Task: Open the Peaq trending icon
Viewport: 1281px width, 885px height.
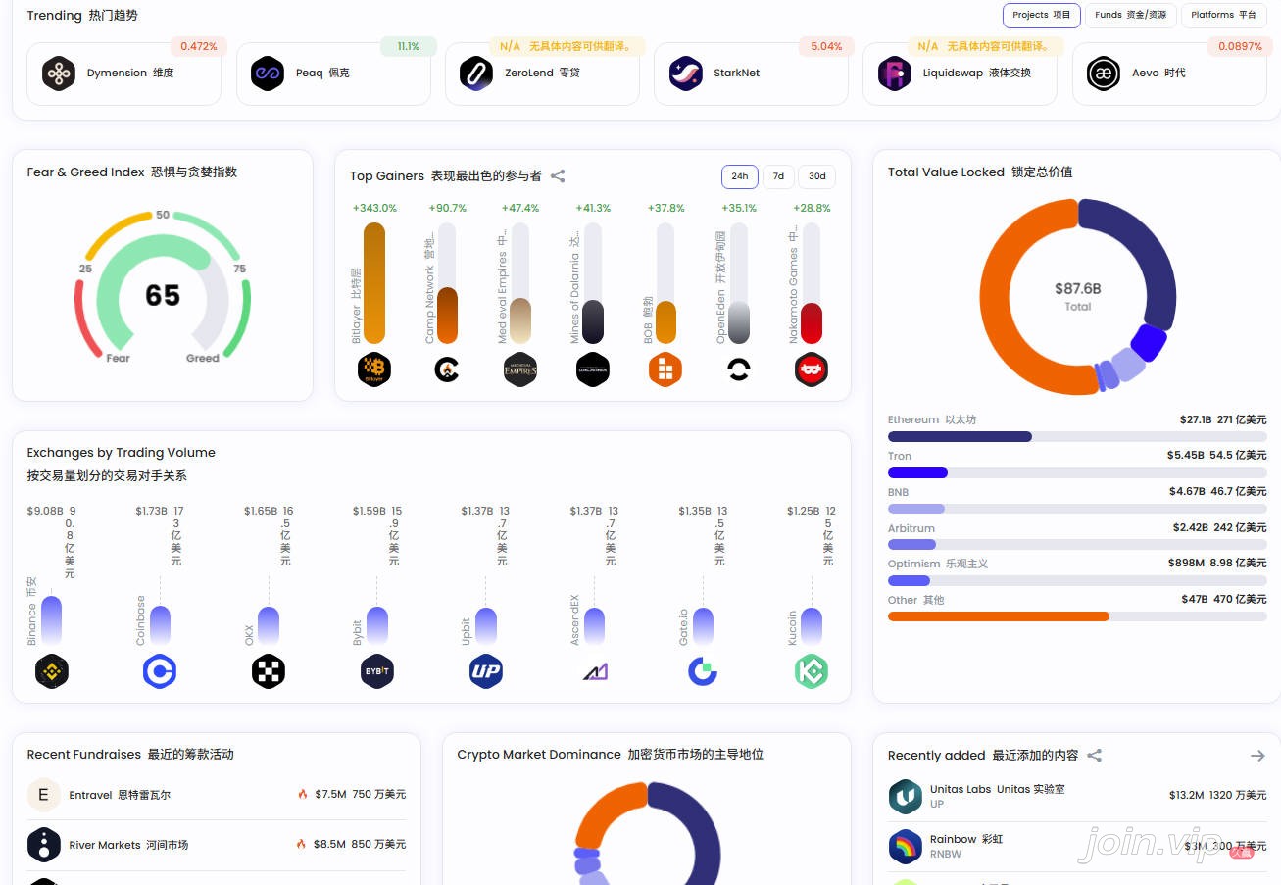Action: click(x=268, y=74)
